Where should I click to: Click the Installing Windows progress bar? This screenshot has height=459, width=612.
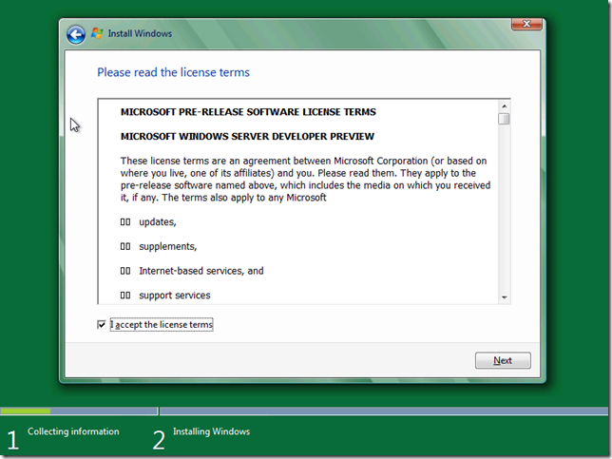(384, 411)
